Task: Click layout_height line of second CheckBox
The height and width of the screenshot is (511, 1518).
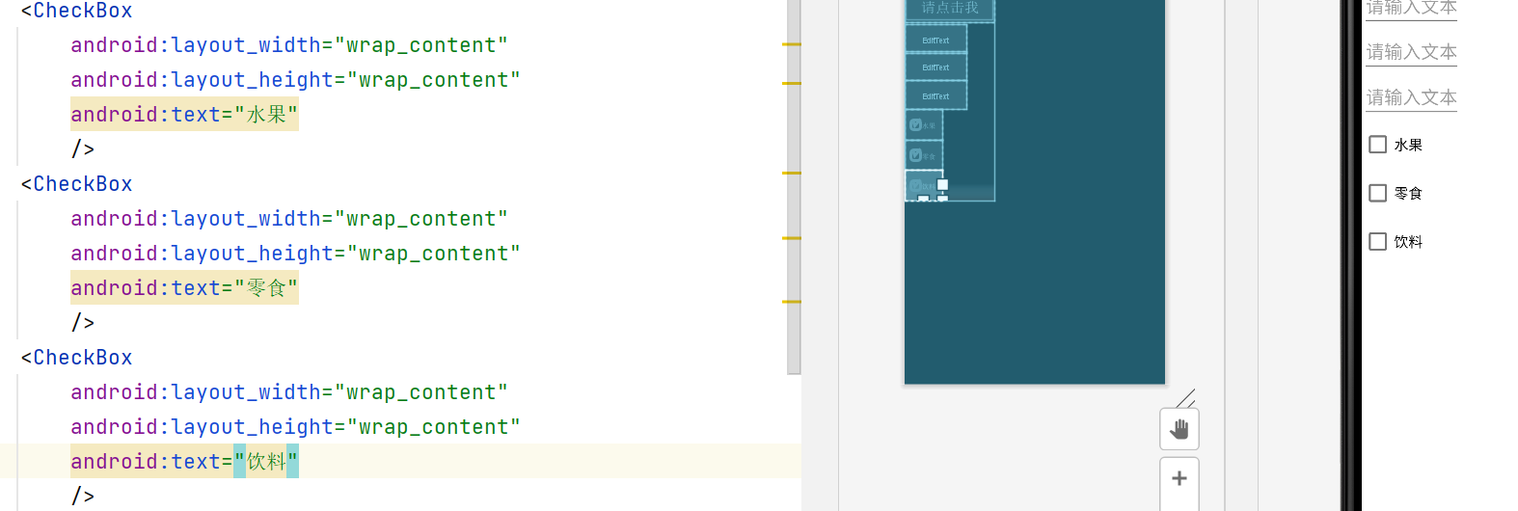Action: 295,254
